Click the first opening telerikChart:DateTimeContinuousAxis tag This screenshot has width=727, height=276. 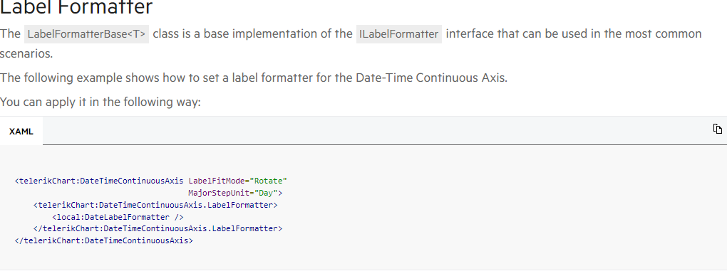click(x=99, y=181)
